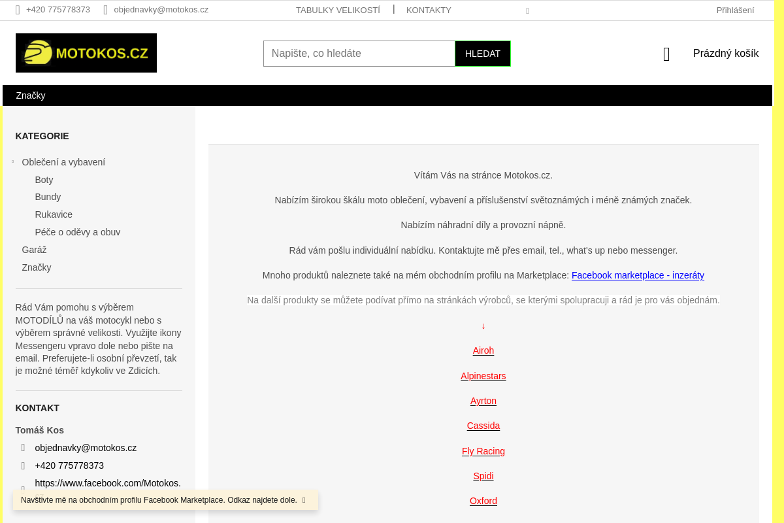Open the Alpinestars brand link
Screen dimensions: 784x523
pyautogui.click(x=483, y=376)
